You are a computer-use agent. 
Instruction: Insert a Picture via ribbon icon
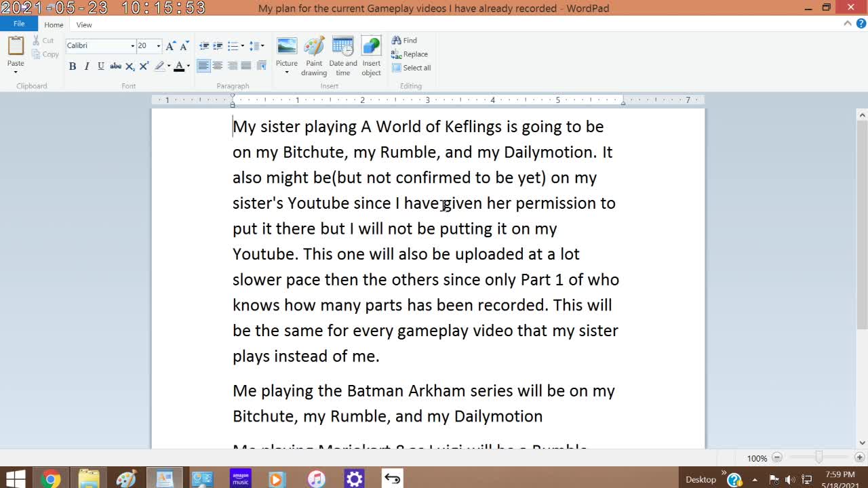coord(287,46)
